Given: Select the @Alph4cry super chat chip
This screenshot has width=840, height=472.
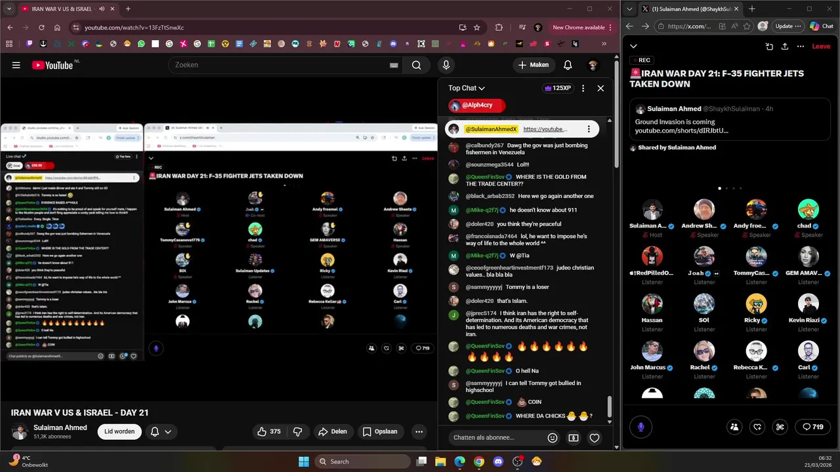Looking at the screenshot, I should [477, 105].
